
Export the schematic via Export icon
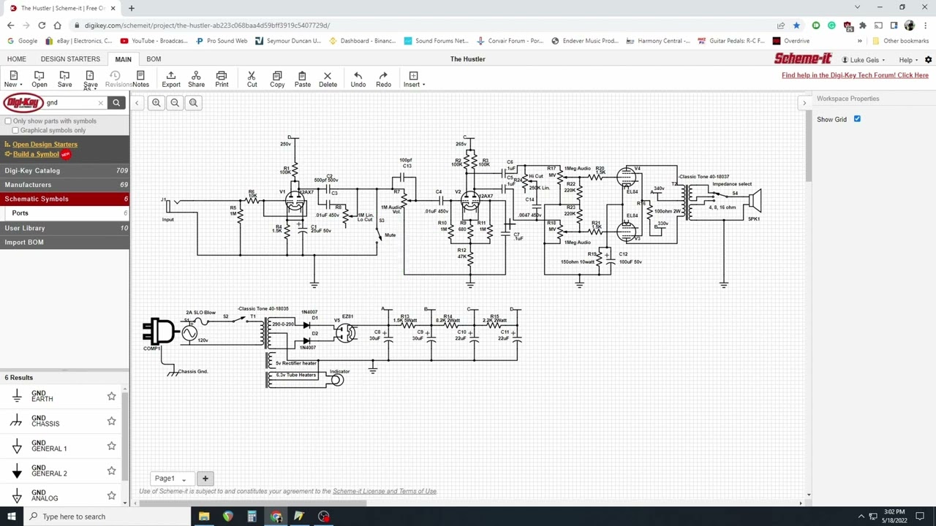point(171,79)
